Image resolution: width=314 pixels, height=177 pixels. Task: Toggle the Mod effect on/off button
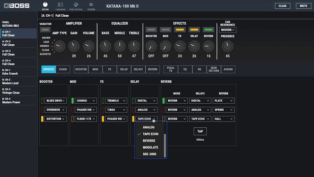pyautogui.click(x=165, y=29)
